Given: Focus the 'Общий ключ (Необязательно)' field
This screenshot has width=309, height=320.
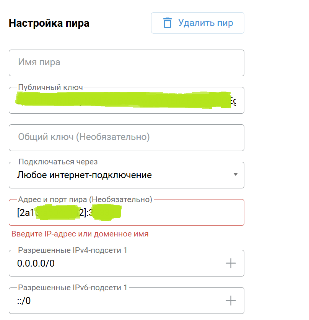Looking at the screenshot, I should (x=127, y=138).
